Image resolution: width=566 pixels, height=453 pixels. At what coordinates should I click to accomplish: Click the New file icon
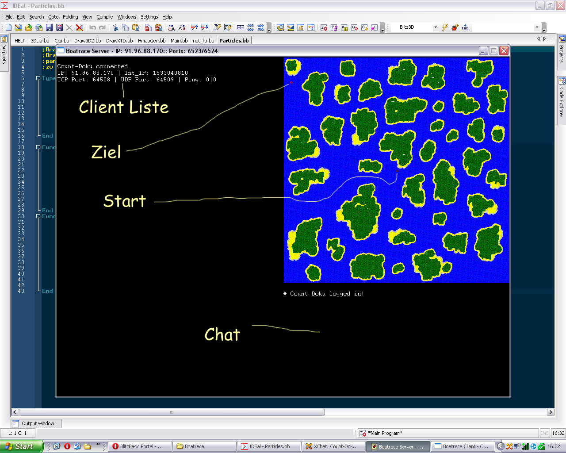[x=8, y=27]
